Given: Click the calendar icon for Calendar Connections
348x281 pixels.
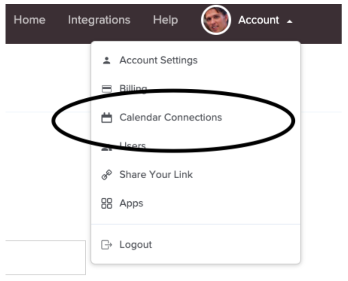Looking at the screenshot, I should pos(106,118).
